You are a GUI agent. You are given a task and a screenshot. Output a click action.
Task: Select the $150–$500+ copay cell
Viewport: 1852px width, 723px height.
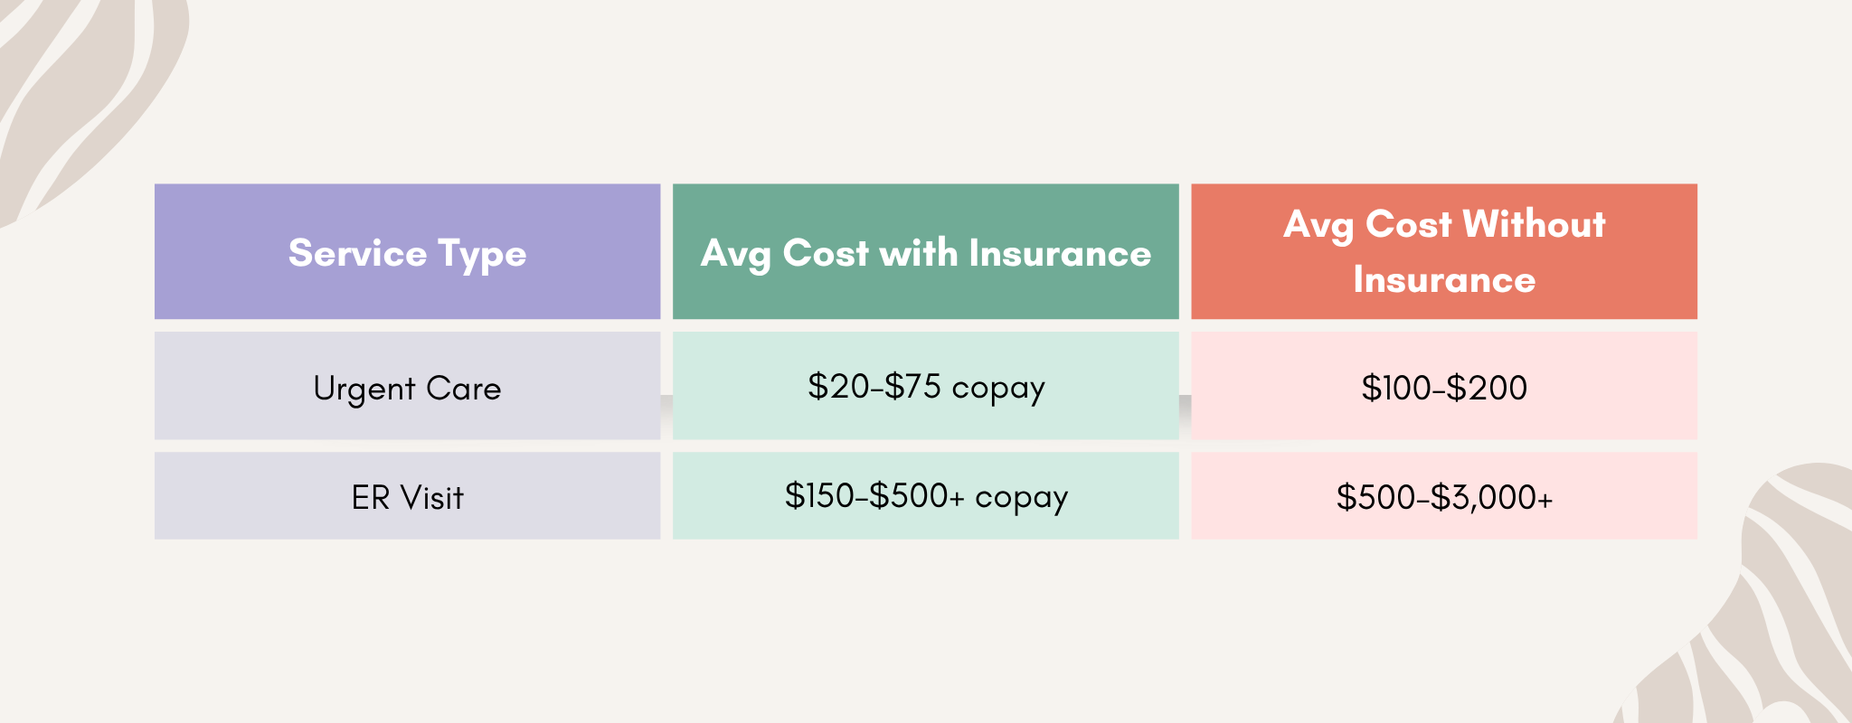coord(926,496)
